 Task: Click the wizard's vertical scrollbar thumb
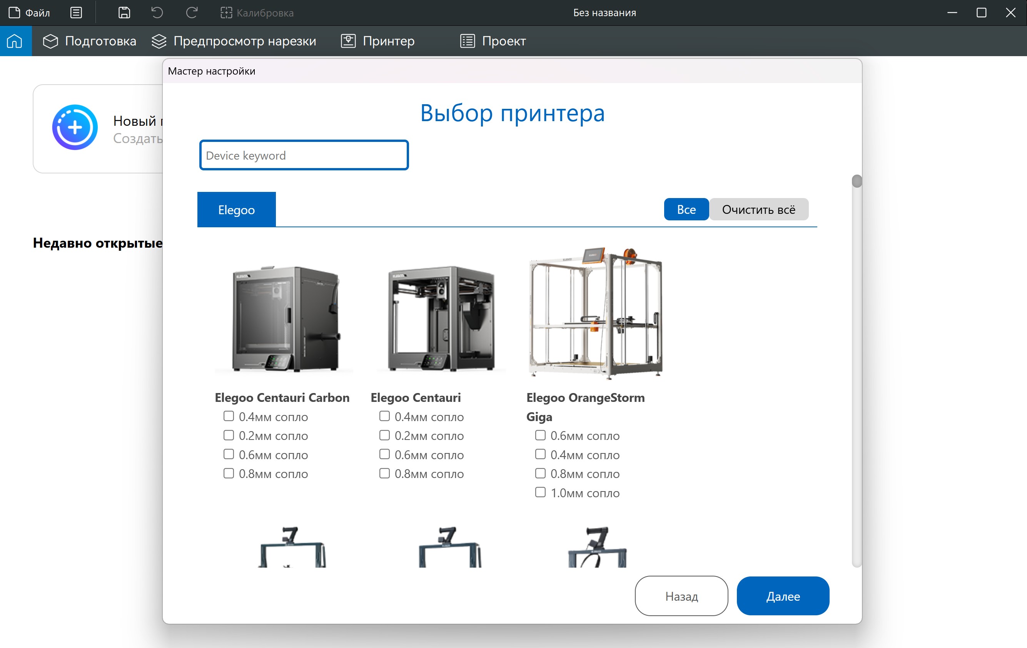click(857, 182)
